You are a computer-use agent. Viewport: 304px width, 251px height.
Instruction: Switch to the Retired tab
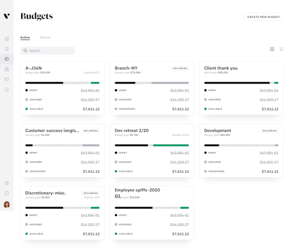[45, 37]
